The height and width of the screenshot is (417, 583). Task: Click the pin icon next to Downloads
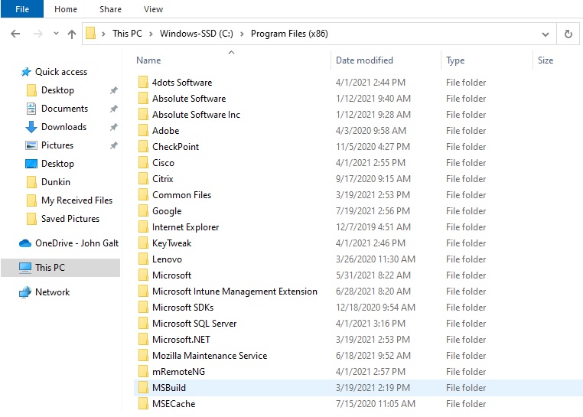(x=113, y=127)
